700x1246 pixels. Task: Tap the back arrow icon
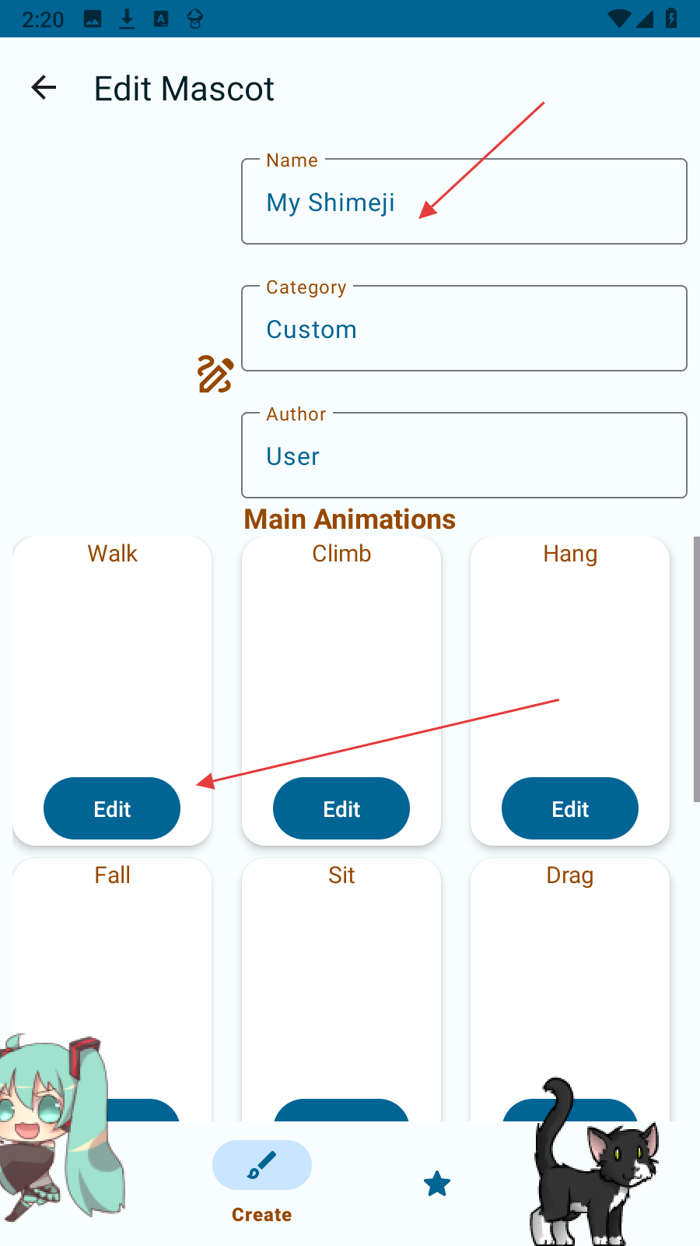tap(44, 88)
